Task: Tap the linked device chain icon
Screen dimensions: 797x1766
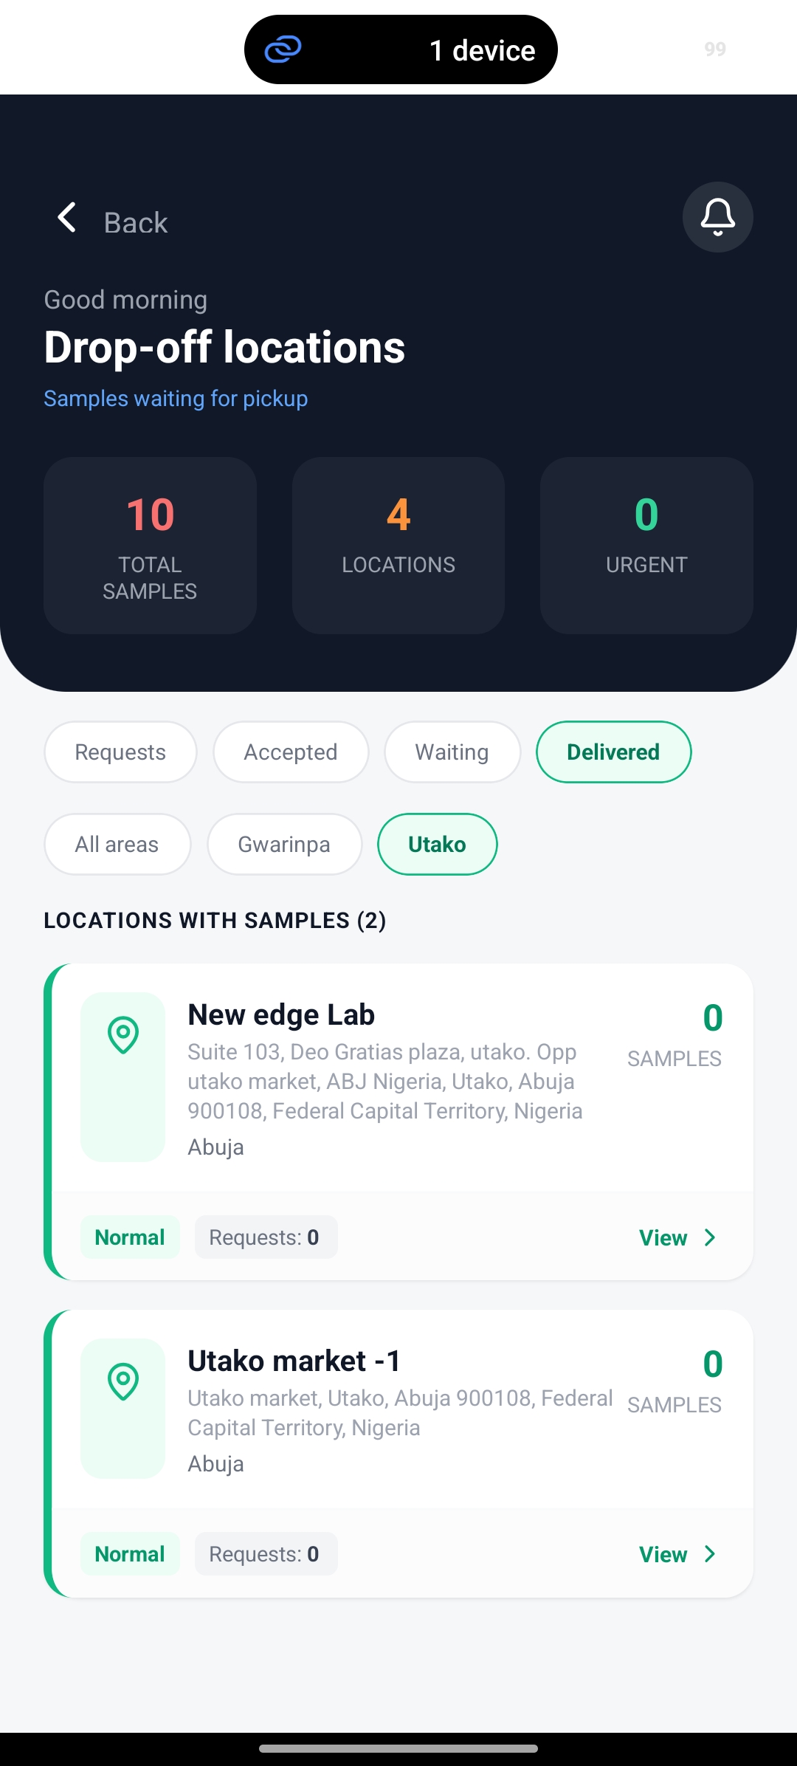Action: pos(283,49)
